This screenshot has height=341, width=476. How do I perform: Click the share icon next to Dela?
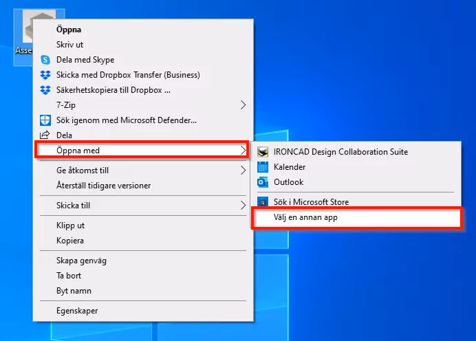pyautogui.click(x=45, y=135)
